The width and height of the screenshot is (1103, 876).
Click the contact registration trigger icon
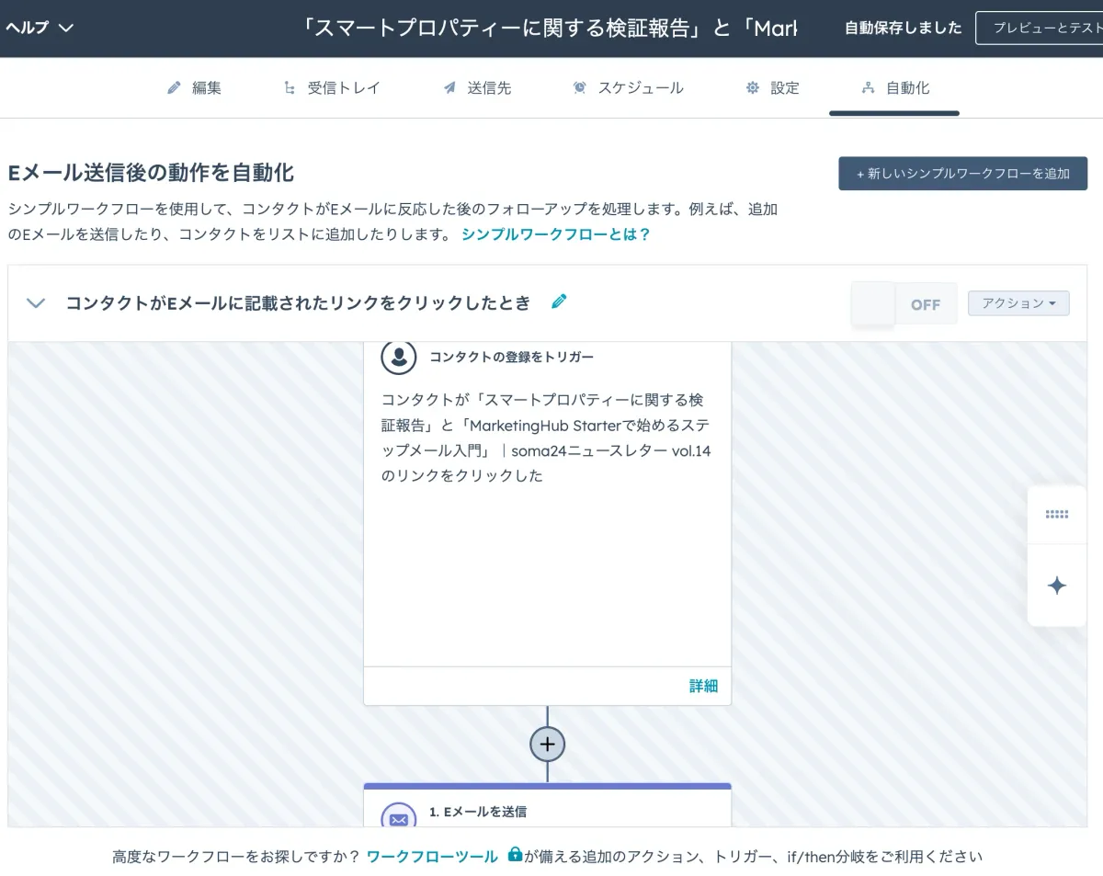pos(399,358)
